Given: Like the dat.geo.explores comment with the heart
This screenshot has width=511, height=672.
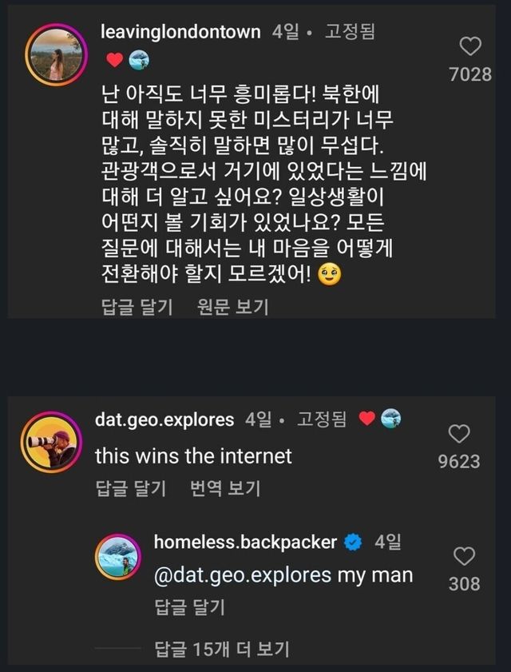Looking at the screenshot, I should [x=459, y=434].
